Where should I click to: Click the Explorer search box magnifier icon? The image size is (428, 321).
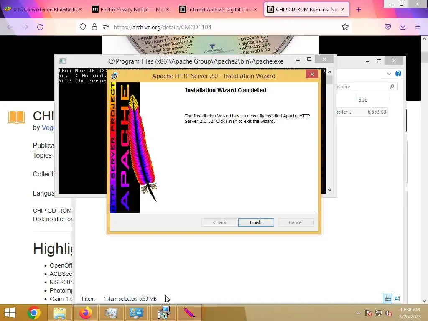[x=392, y=87]
